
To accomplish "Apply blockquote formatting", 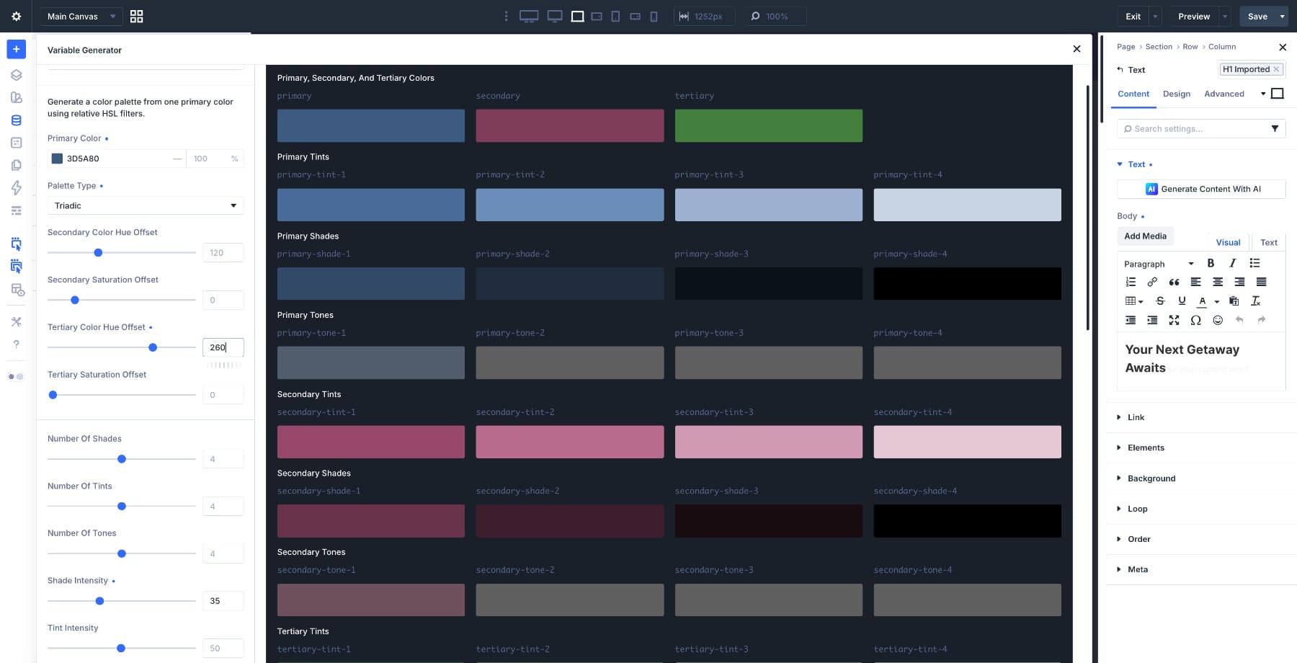I will click(x=1174, y=282).
